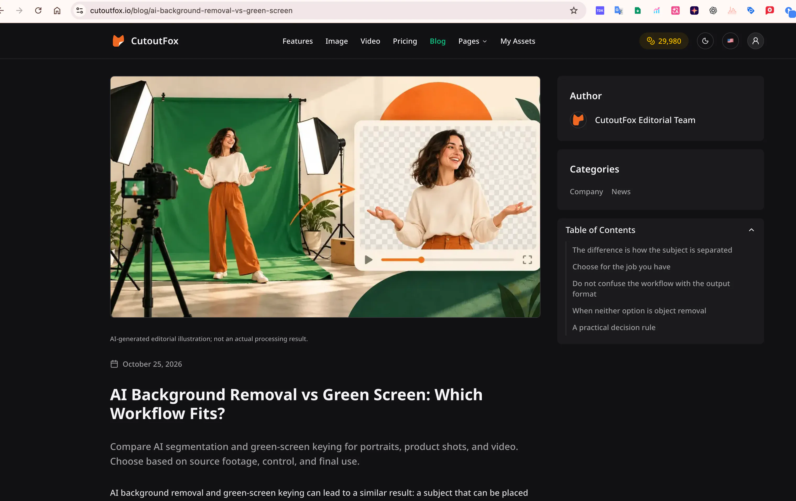Click the URL in the address bar

pyautogui.click(x=191, y=10)
